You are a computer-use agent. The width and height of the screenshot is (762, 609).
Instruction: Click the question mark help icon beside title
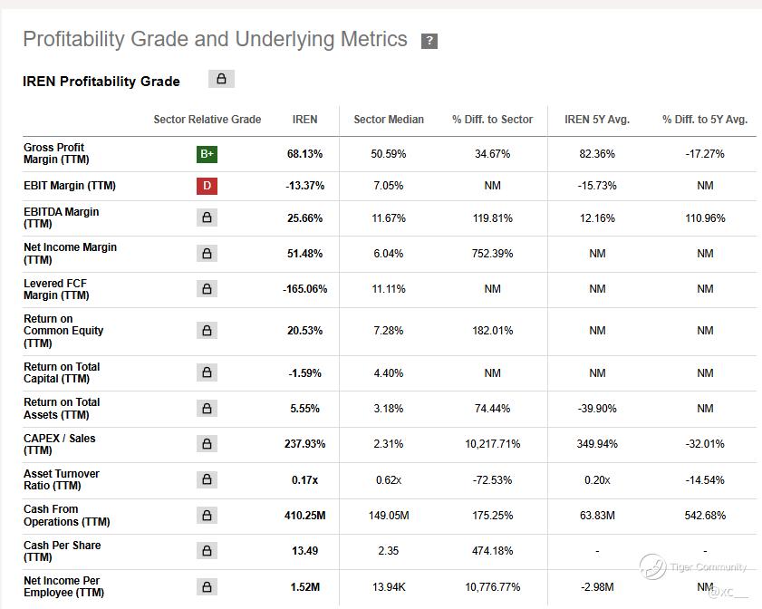(x=429, y=41)
